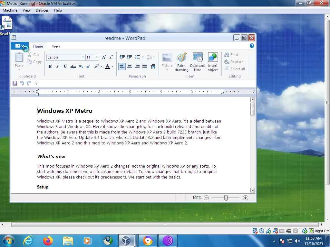Expand font color dropdown arrow

pyautogui.click(x=112, y=67)
